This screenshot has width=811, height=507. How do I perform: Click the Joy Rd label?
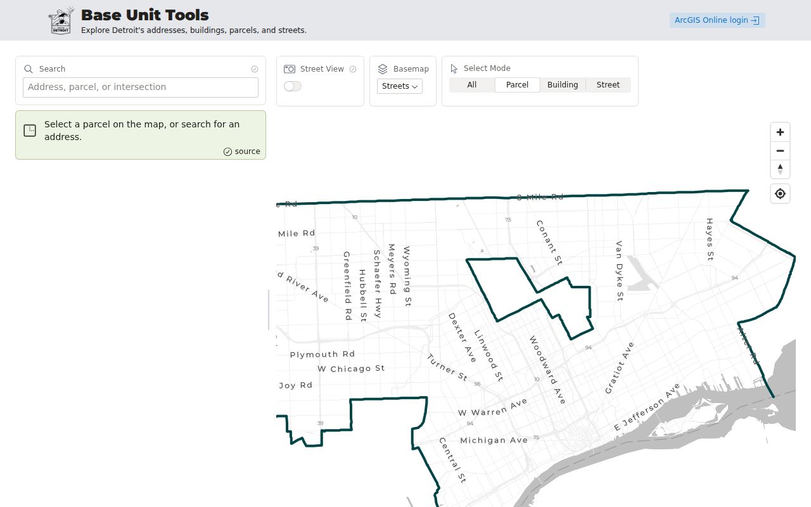(296, 385)
